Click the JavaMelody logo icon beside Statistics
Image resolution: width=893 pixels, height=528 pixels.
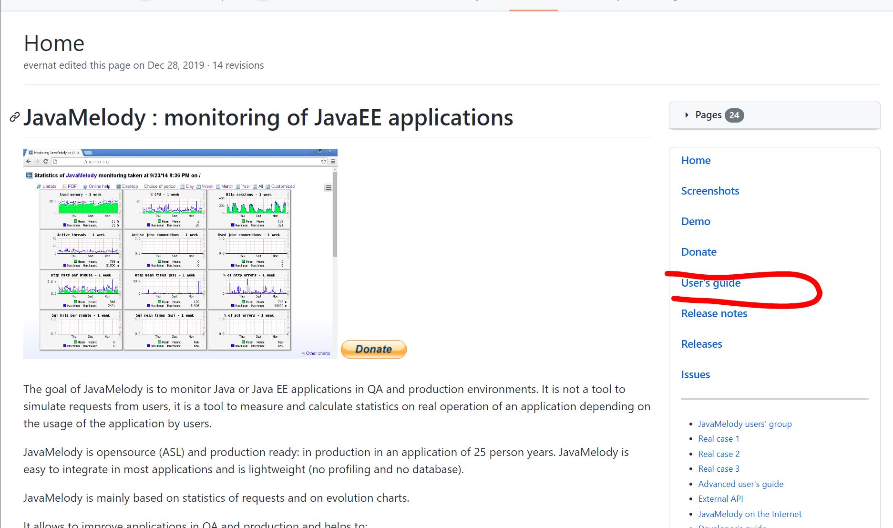pos(29,175)
